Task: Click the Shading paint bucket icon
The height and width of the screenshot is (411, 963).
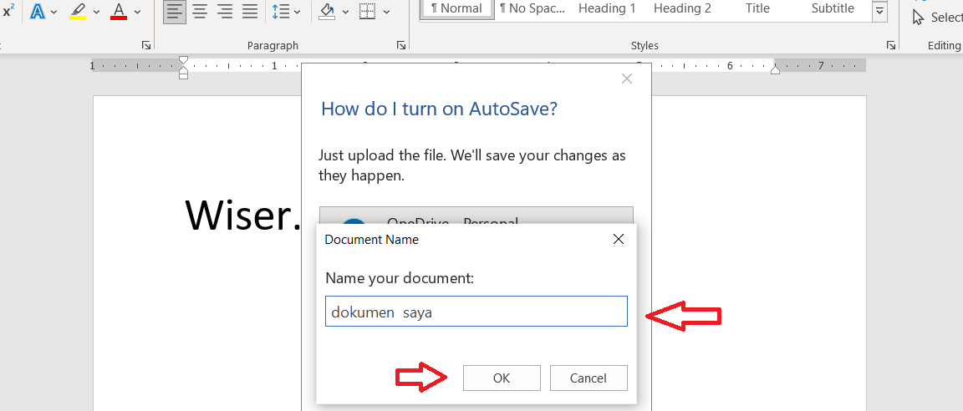Action: pyautogui.click(x=328, y=12)
